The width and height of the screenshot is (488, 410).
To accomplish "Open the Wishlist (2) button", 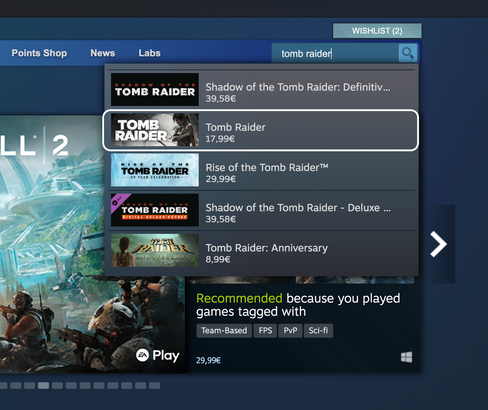I will coord(377,31).
